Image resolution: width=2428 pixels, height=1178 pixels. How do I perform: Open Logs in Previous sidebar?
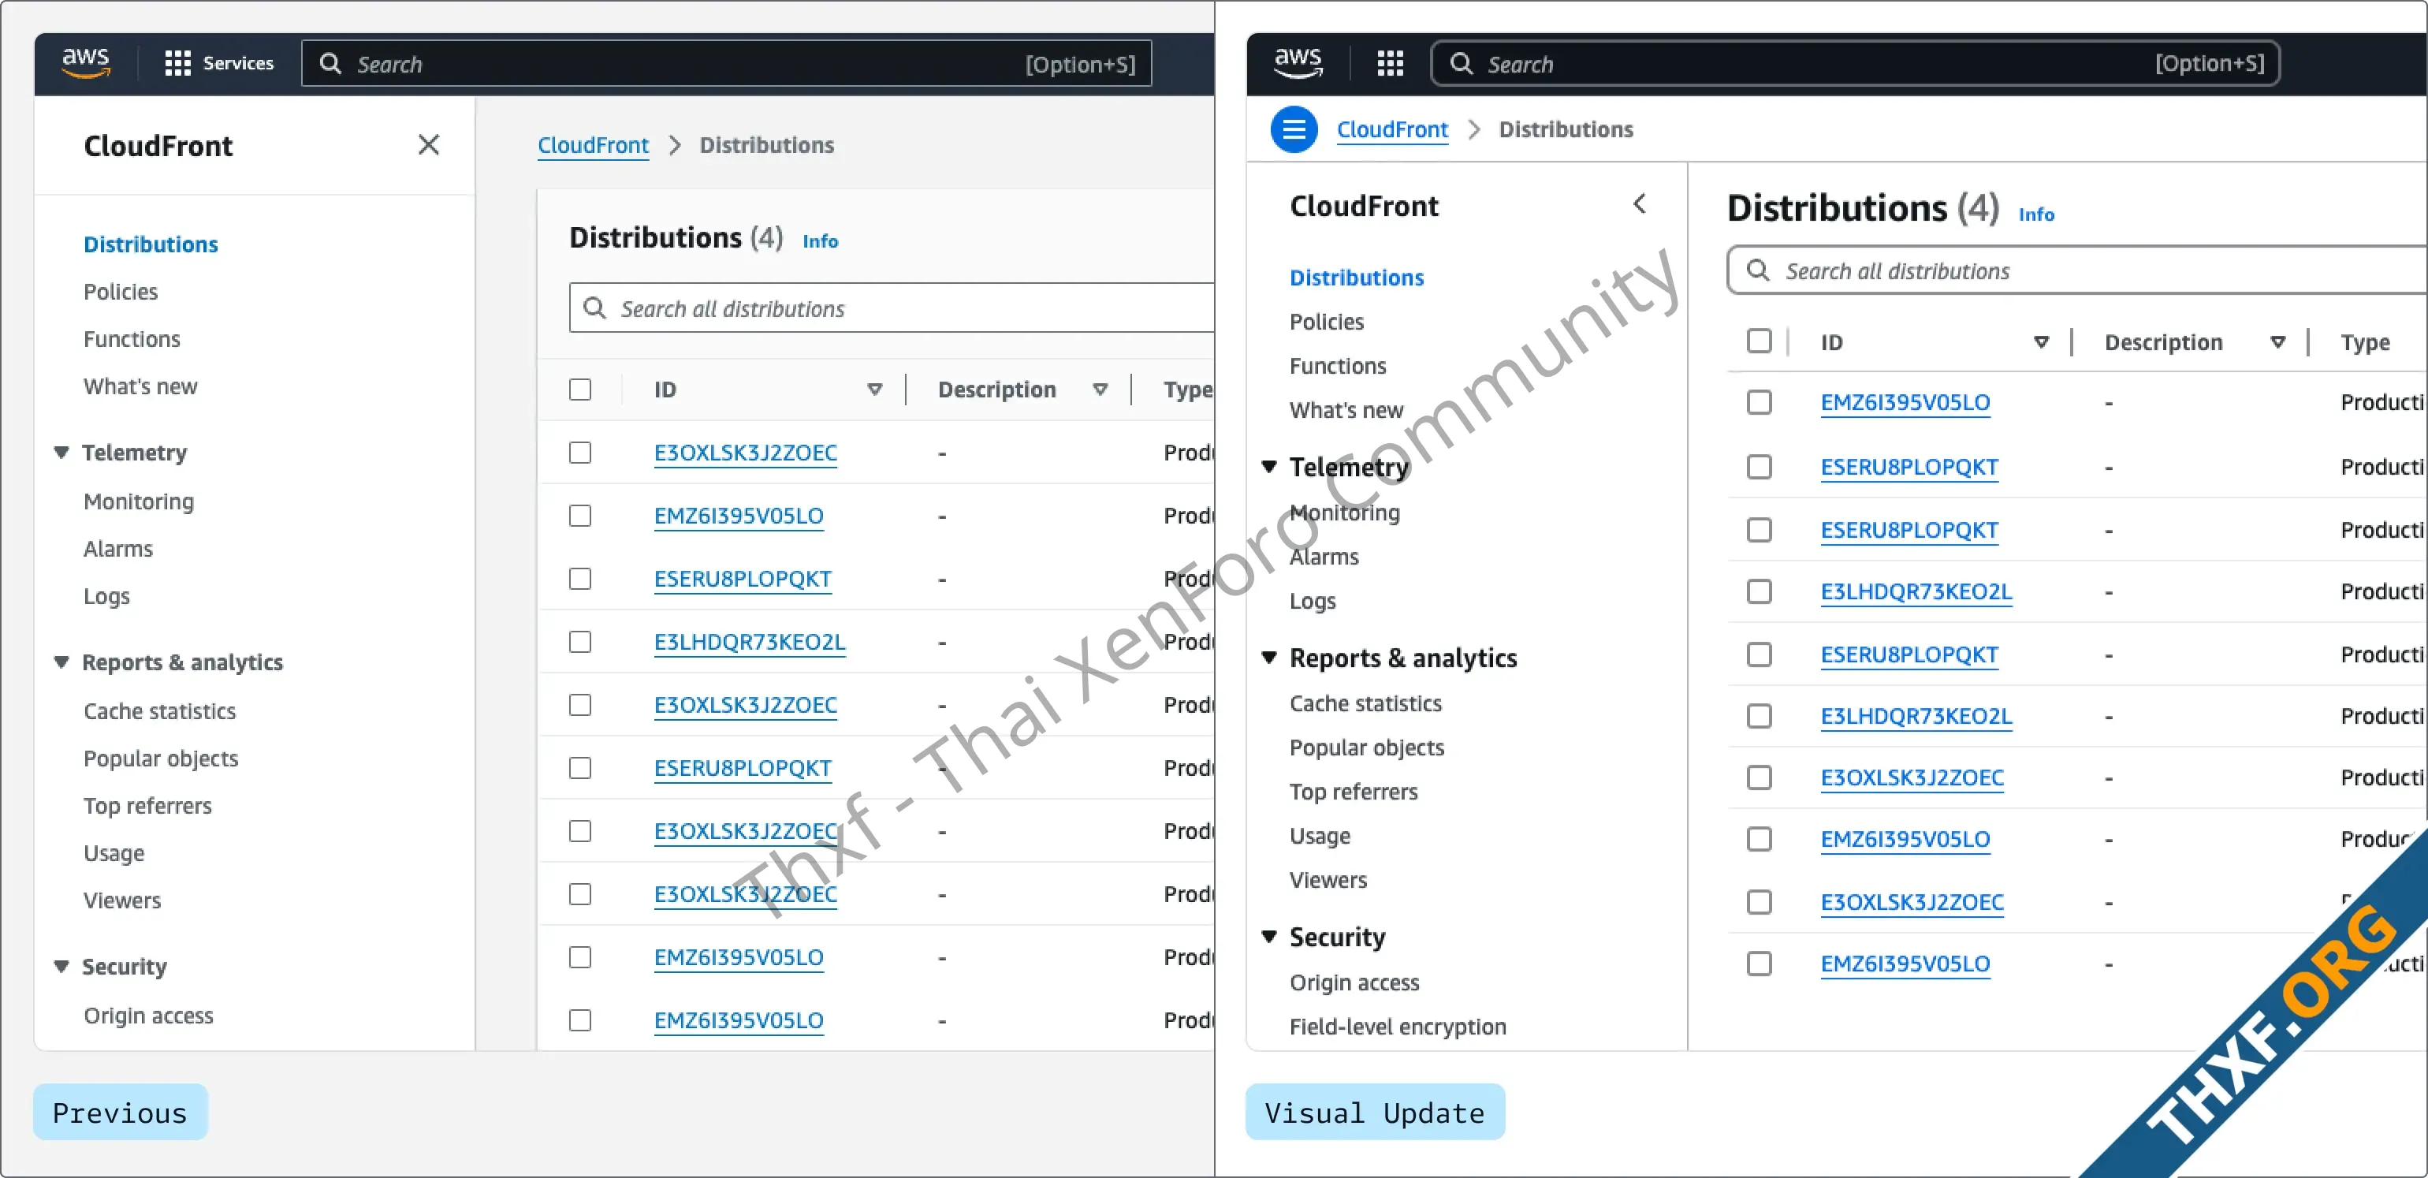coord(106,597)
